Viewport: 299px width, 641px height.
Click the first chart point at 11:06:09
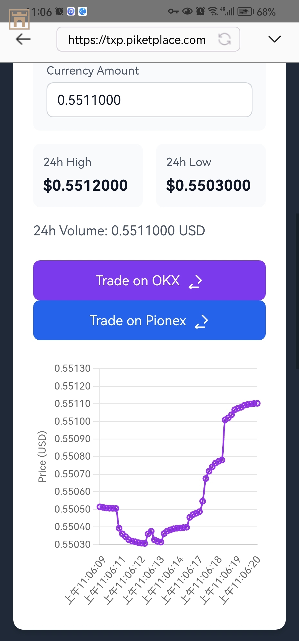[x=99, y=507]
